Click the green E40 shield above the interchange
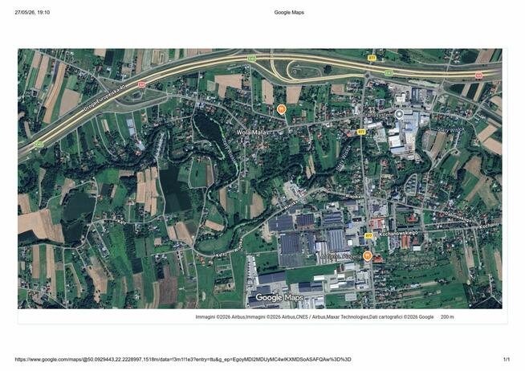This screenshot has height=371, width=525. 252,59
